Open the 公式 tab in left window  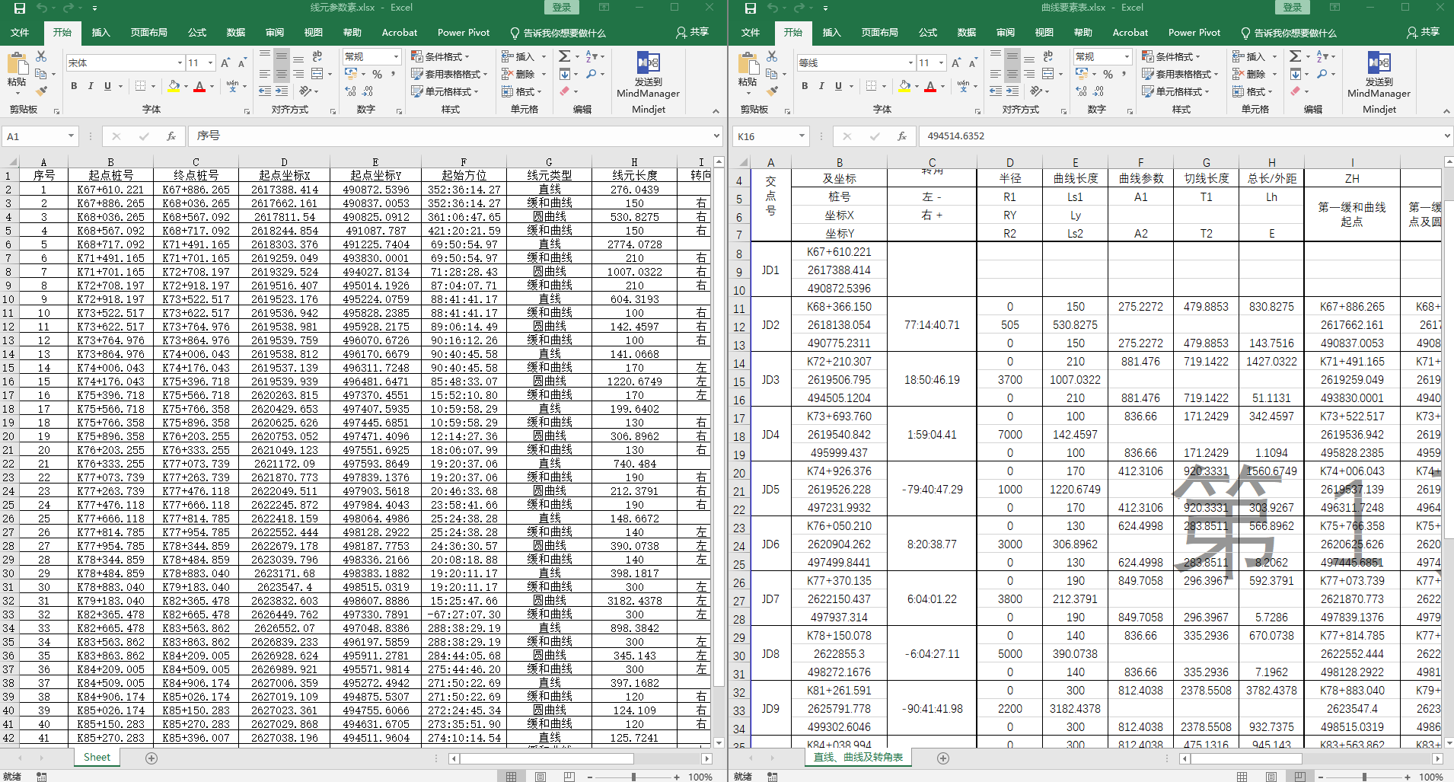[197, 33]
